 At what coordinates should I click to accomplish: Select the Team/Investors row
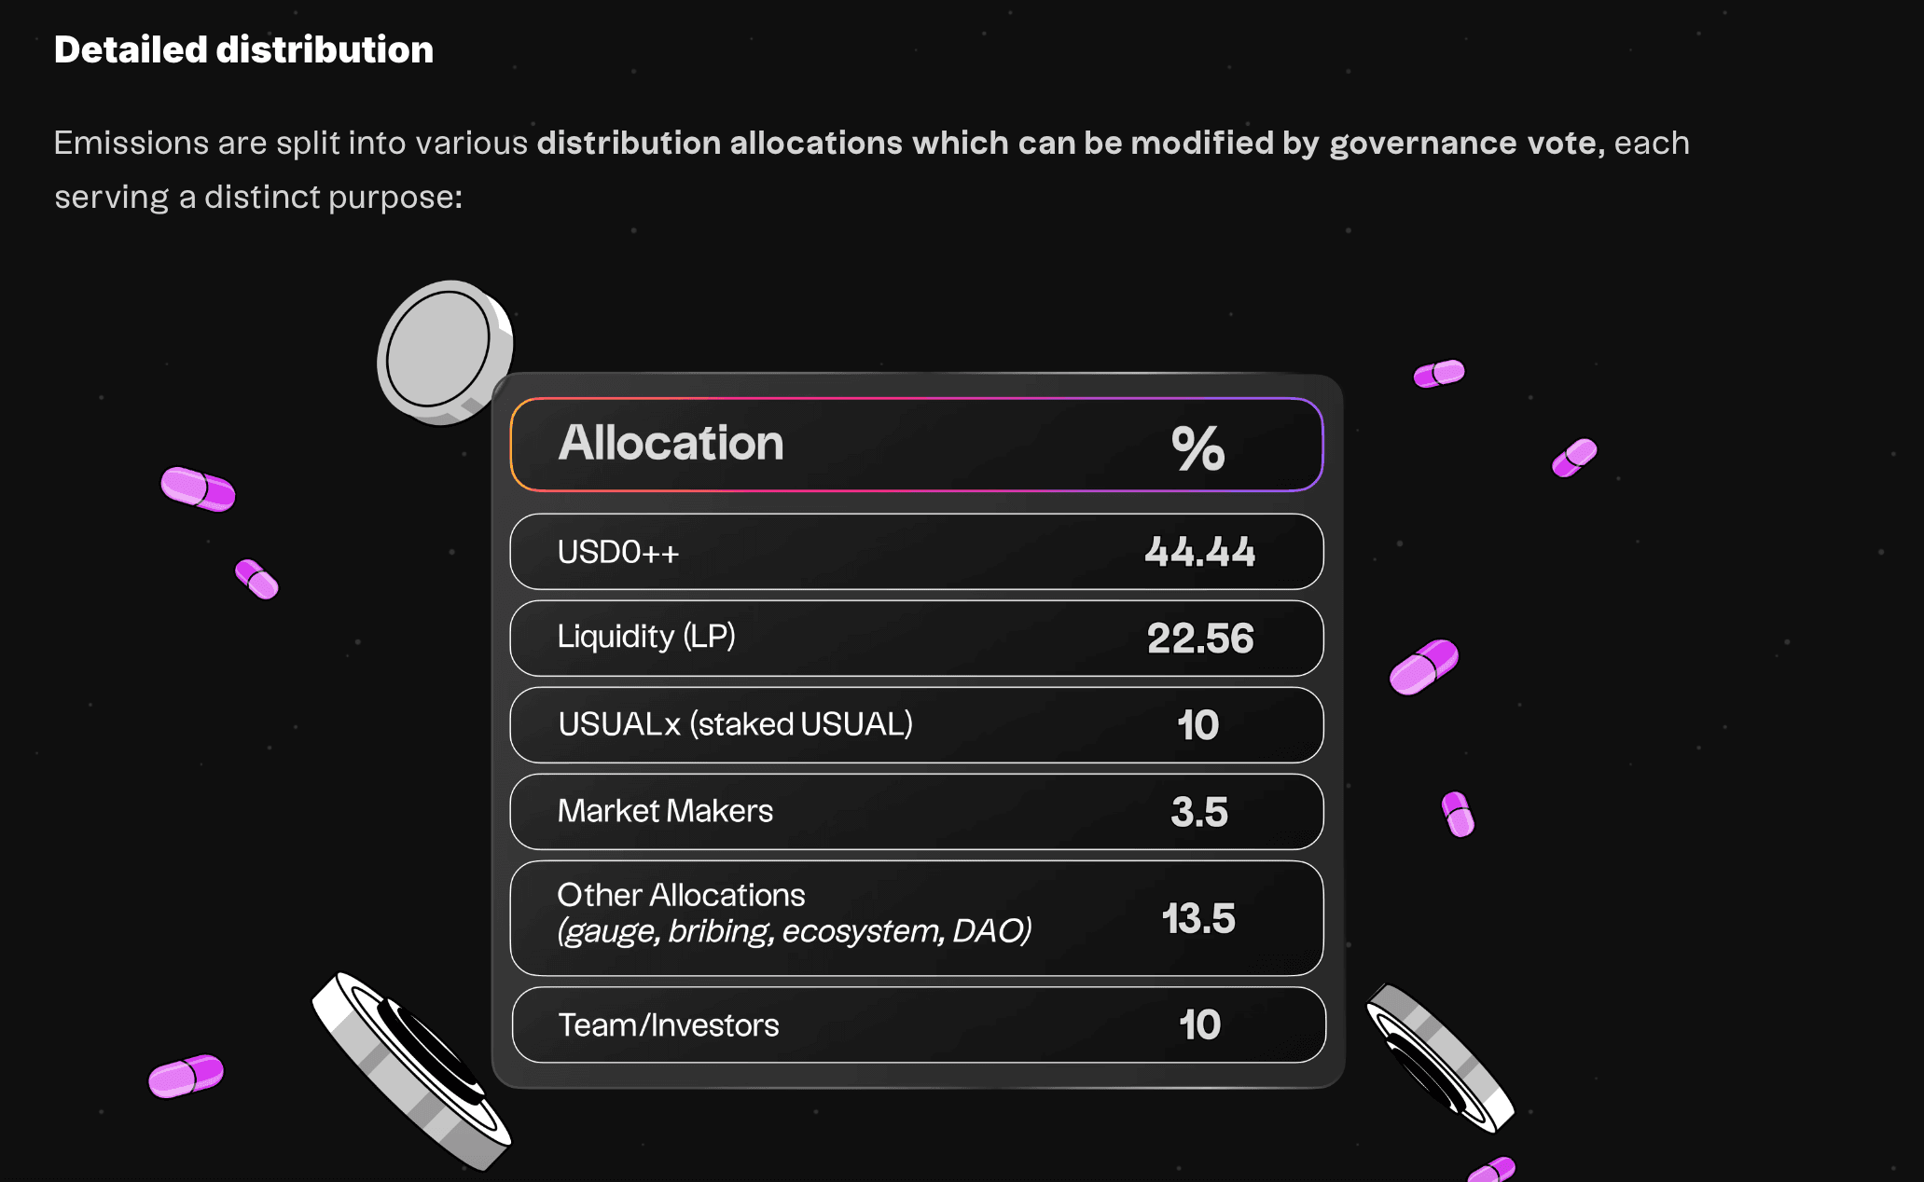919,1025
